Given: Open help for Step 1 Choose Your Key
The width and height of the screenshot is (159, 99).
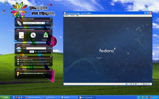Looking at the screenshot, I should (x=51, y=19).
